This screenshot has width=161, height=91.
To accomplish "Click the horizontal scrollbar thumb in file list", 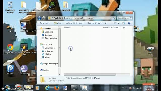I will (x=90, y=74).
